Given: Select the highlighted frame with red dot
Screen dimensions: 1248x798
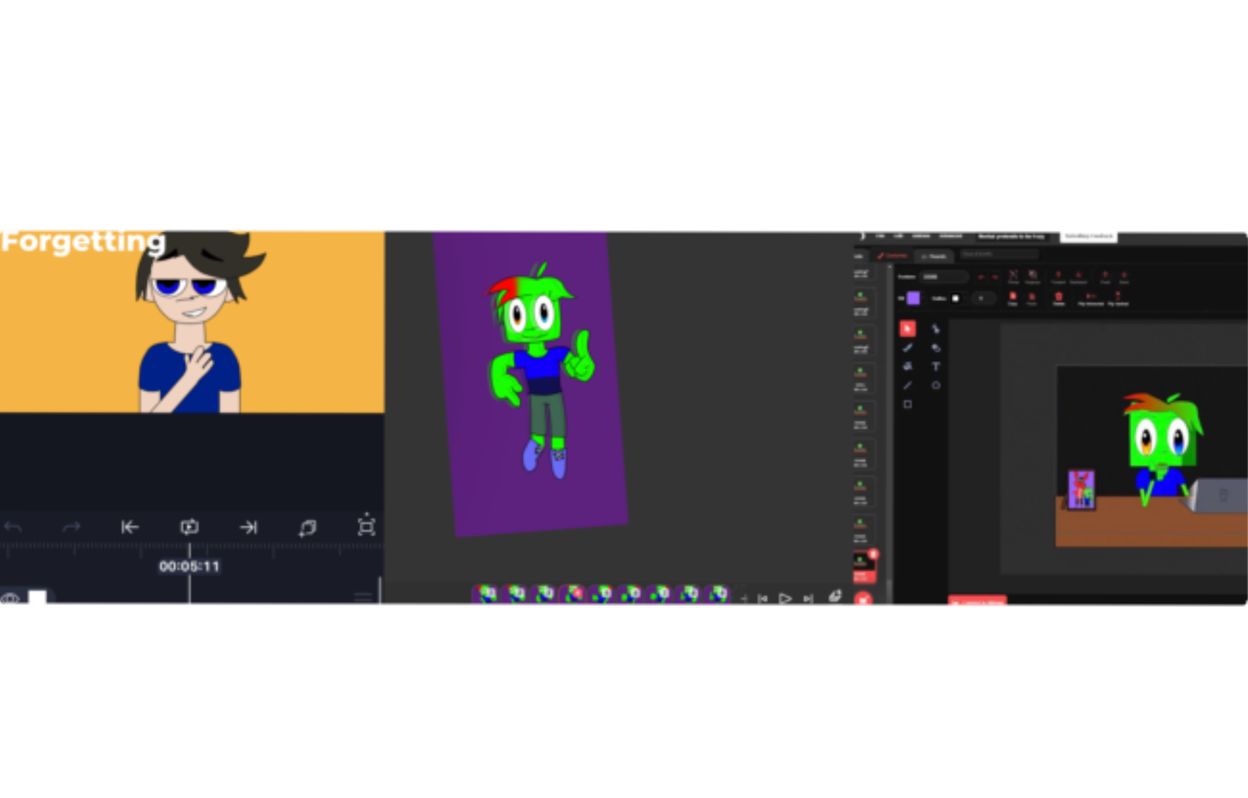Looking at the screenshot, I should 573,594.
